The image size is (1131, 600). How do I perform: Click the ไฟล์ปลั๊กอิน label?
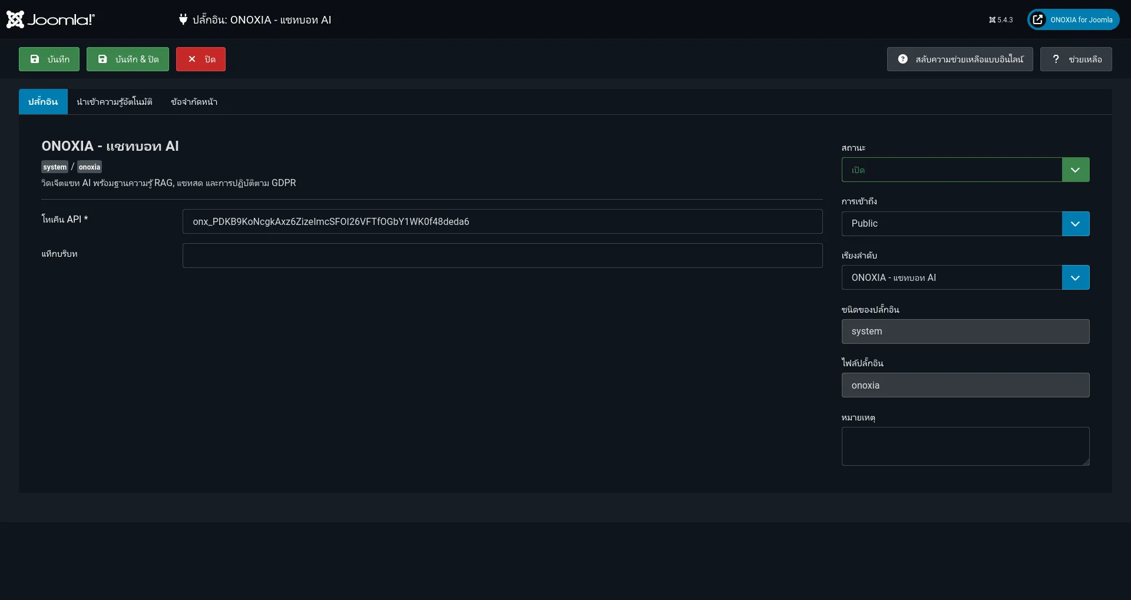tap(862, 363)
